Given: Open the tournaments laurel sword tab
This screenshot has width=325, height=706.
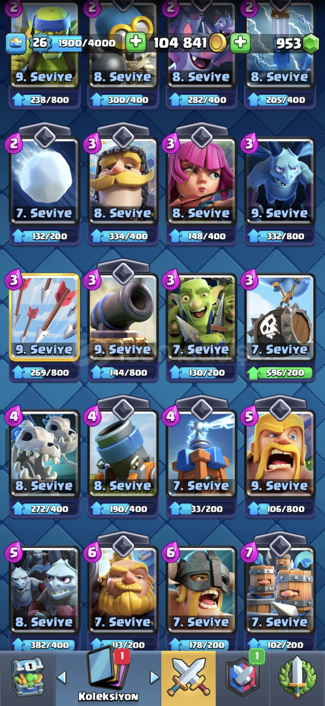Looking at the screenshot, I should tap(297, 678).
